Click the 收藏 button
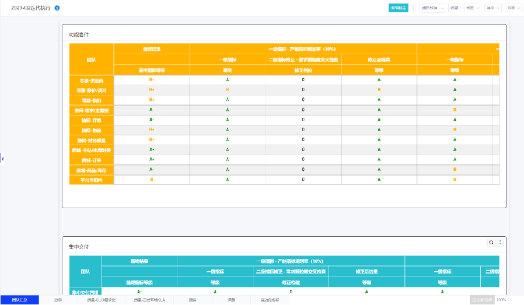Screen dimensions: 524x305 click(x=455, y=8)
